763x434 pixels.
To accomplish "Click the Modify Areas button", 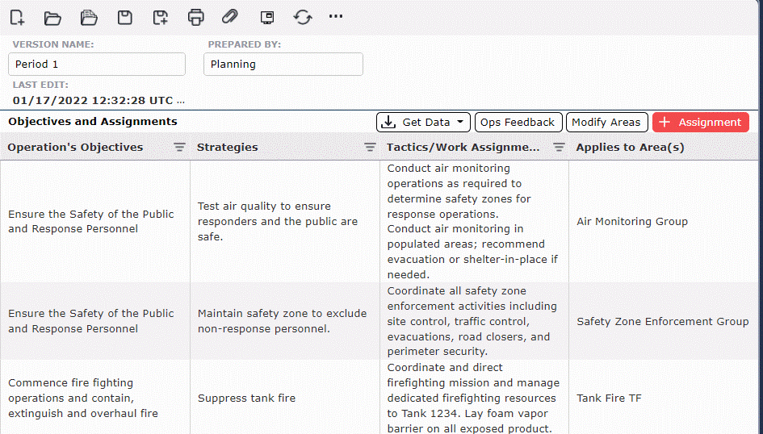I will 606,123.
